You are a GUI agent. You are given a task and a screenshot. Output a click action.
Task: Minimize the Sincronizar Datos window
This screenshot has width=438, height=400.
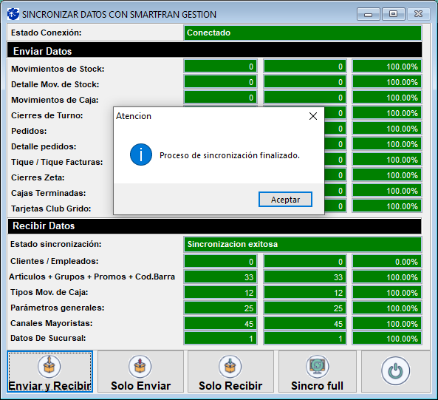click(368, 14)
